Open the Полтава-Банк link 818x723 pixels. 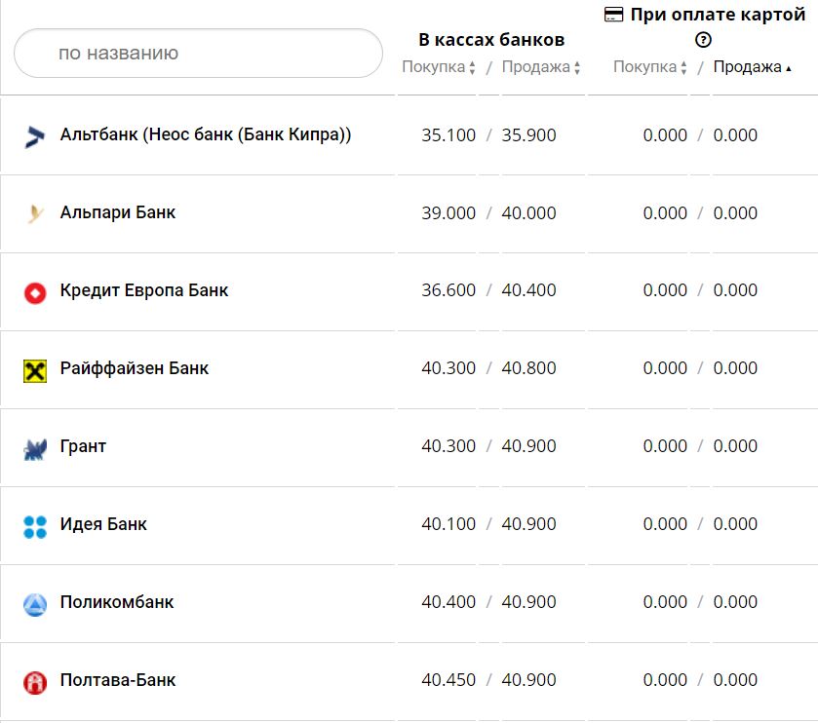[118, 680]
